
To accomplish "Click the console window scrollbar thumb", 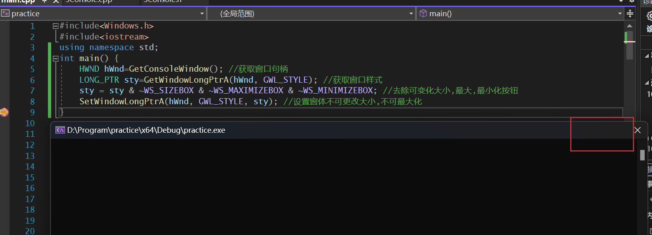I will coord(643,155).
